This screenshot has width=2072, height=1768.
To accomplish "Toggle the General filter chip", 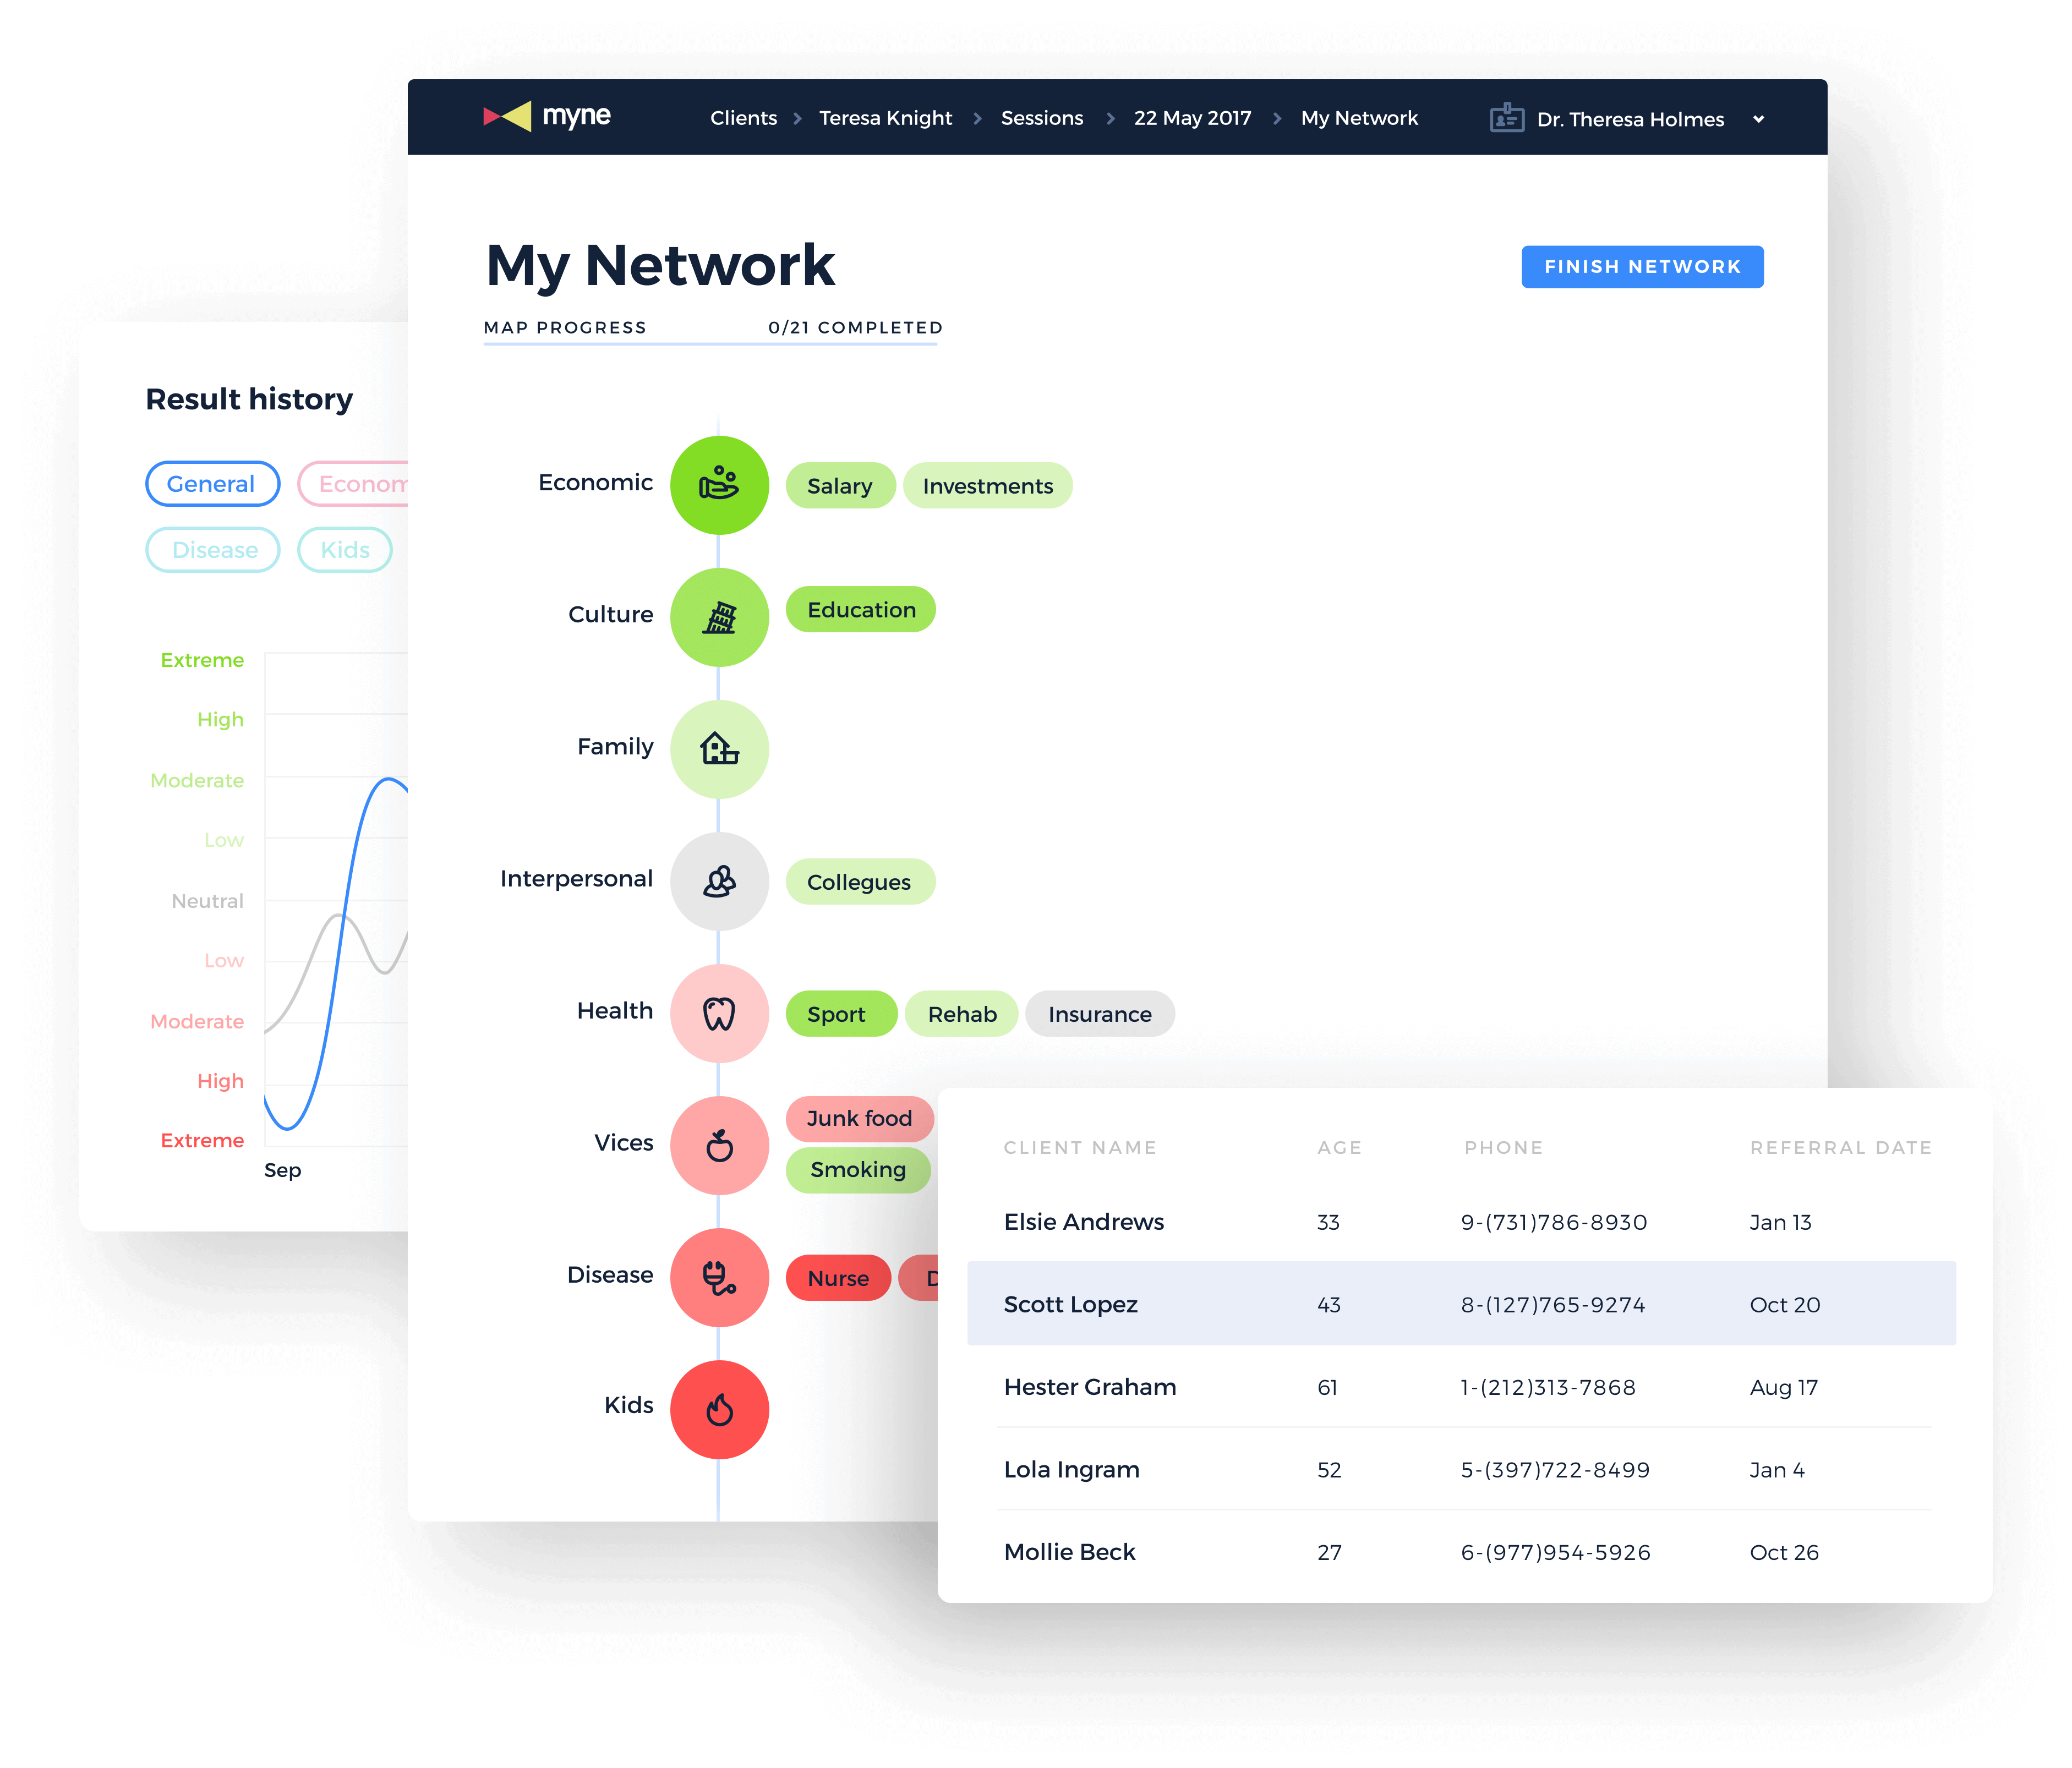I will click(212, 484).
